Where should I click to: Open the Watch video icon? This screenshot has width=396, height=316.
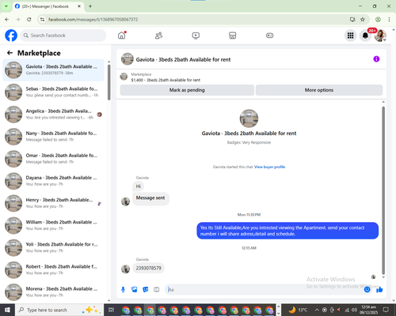coord(196,36)
